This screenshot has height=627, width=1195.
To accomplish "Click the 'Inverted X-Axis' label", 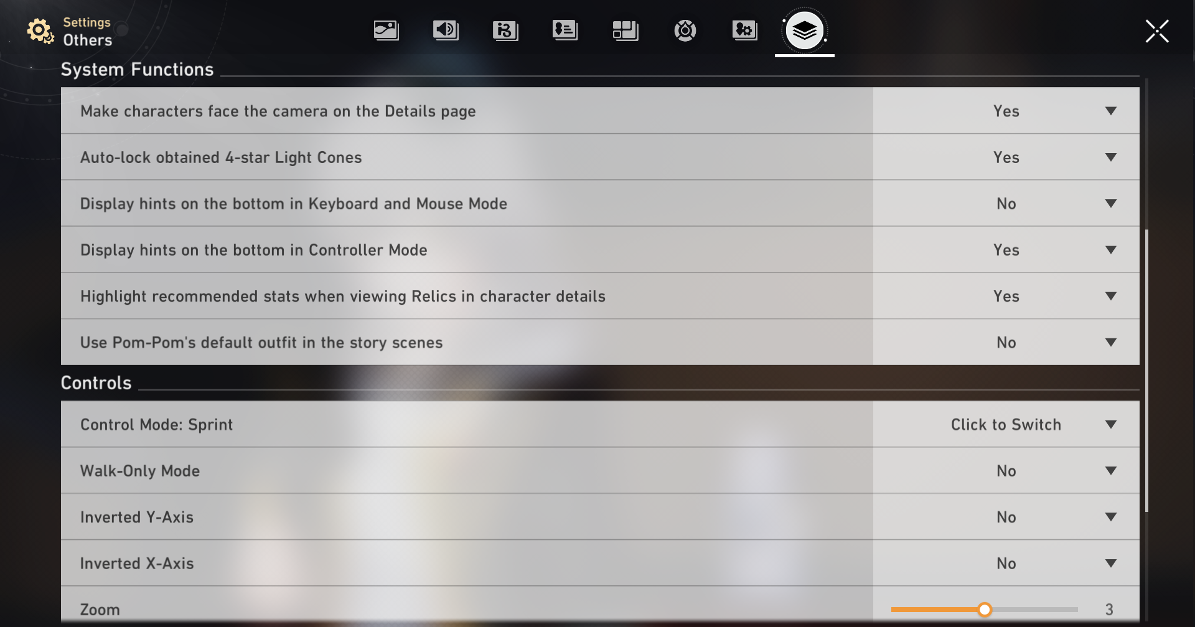I will (x=137, y=564).
